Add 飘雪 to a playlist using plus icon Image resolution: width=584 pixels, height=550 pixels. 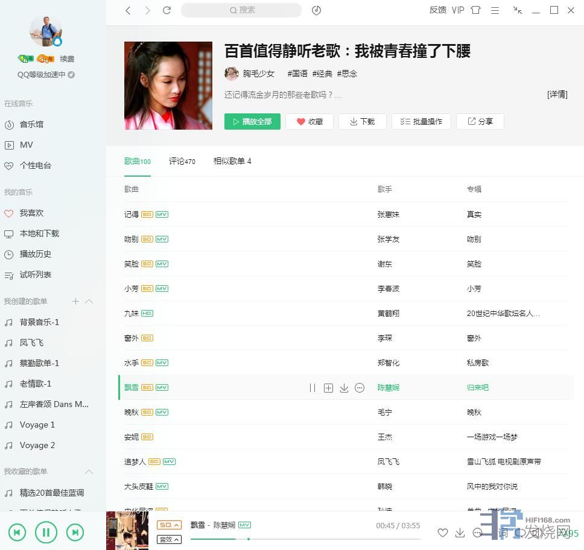pos(328,388)
